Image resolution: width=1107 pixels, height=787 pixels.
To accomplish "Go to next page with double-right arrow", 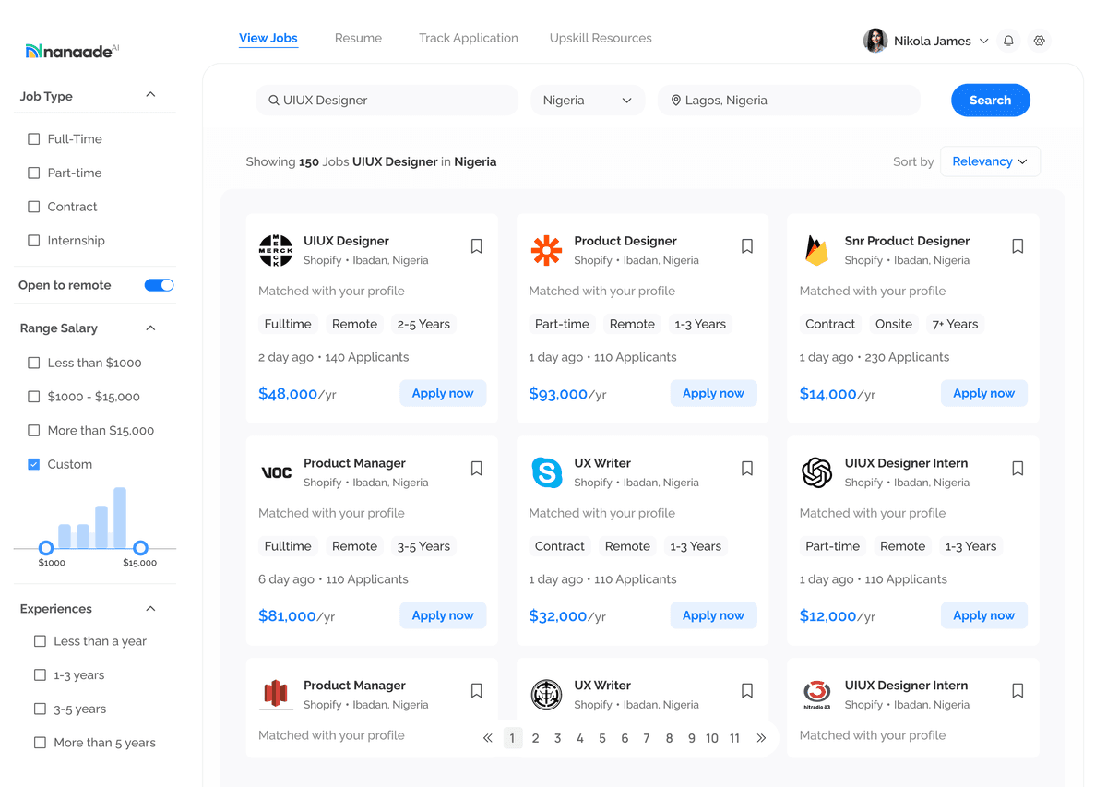I will 761,738.
